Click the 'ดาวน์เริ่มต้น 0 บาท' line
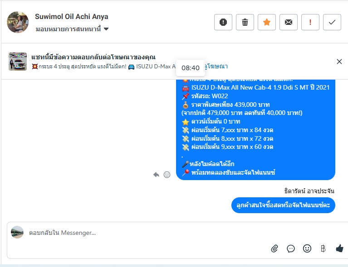Screen dimensions: 348x267 [211, 122]
